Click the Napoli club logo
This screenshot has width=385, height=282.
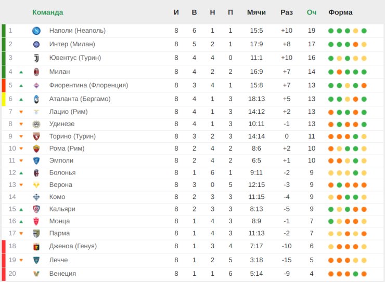tap(36, 31)
